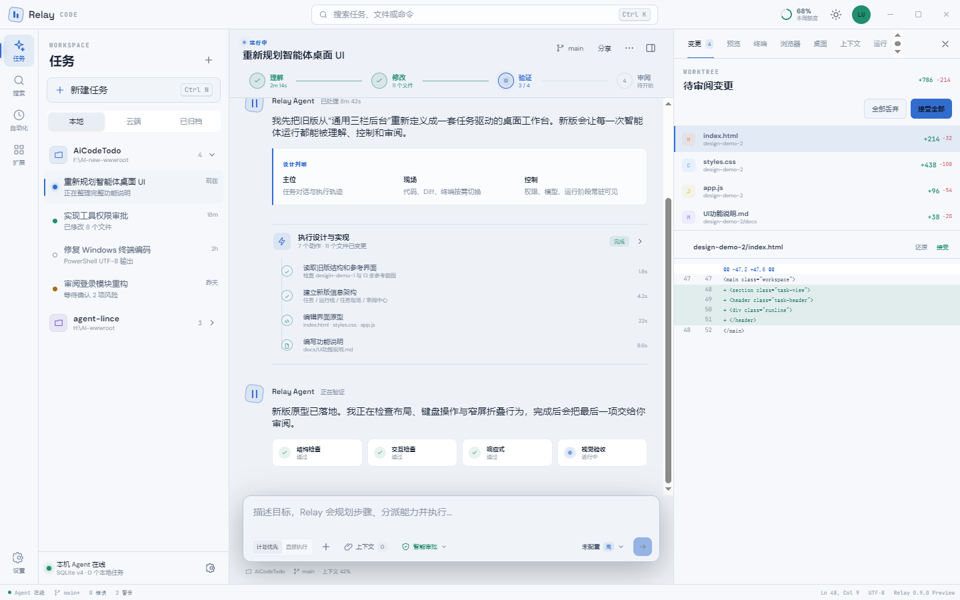Click the agent-lince project folder icon
The width and height of the screenshot is (960, 600).
coord(59,323)
